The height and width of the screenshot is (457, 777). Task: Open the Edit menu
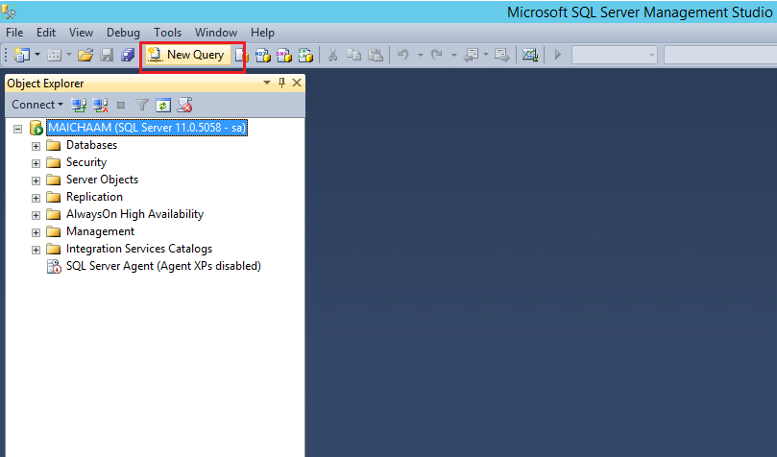click(x=46, y=33)
